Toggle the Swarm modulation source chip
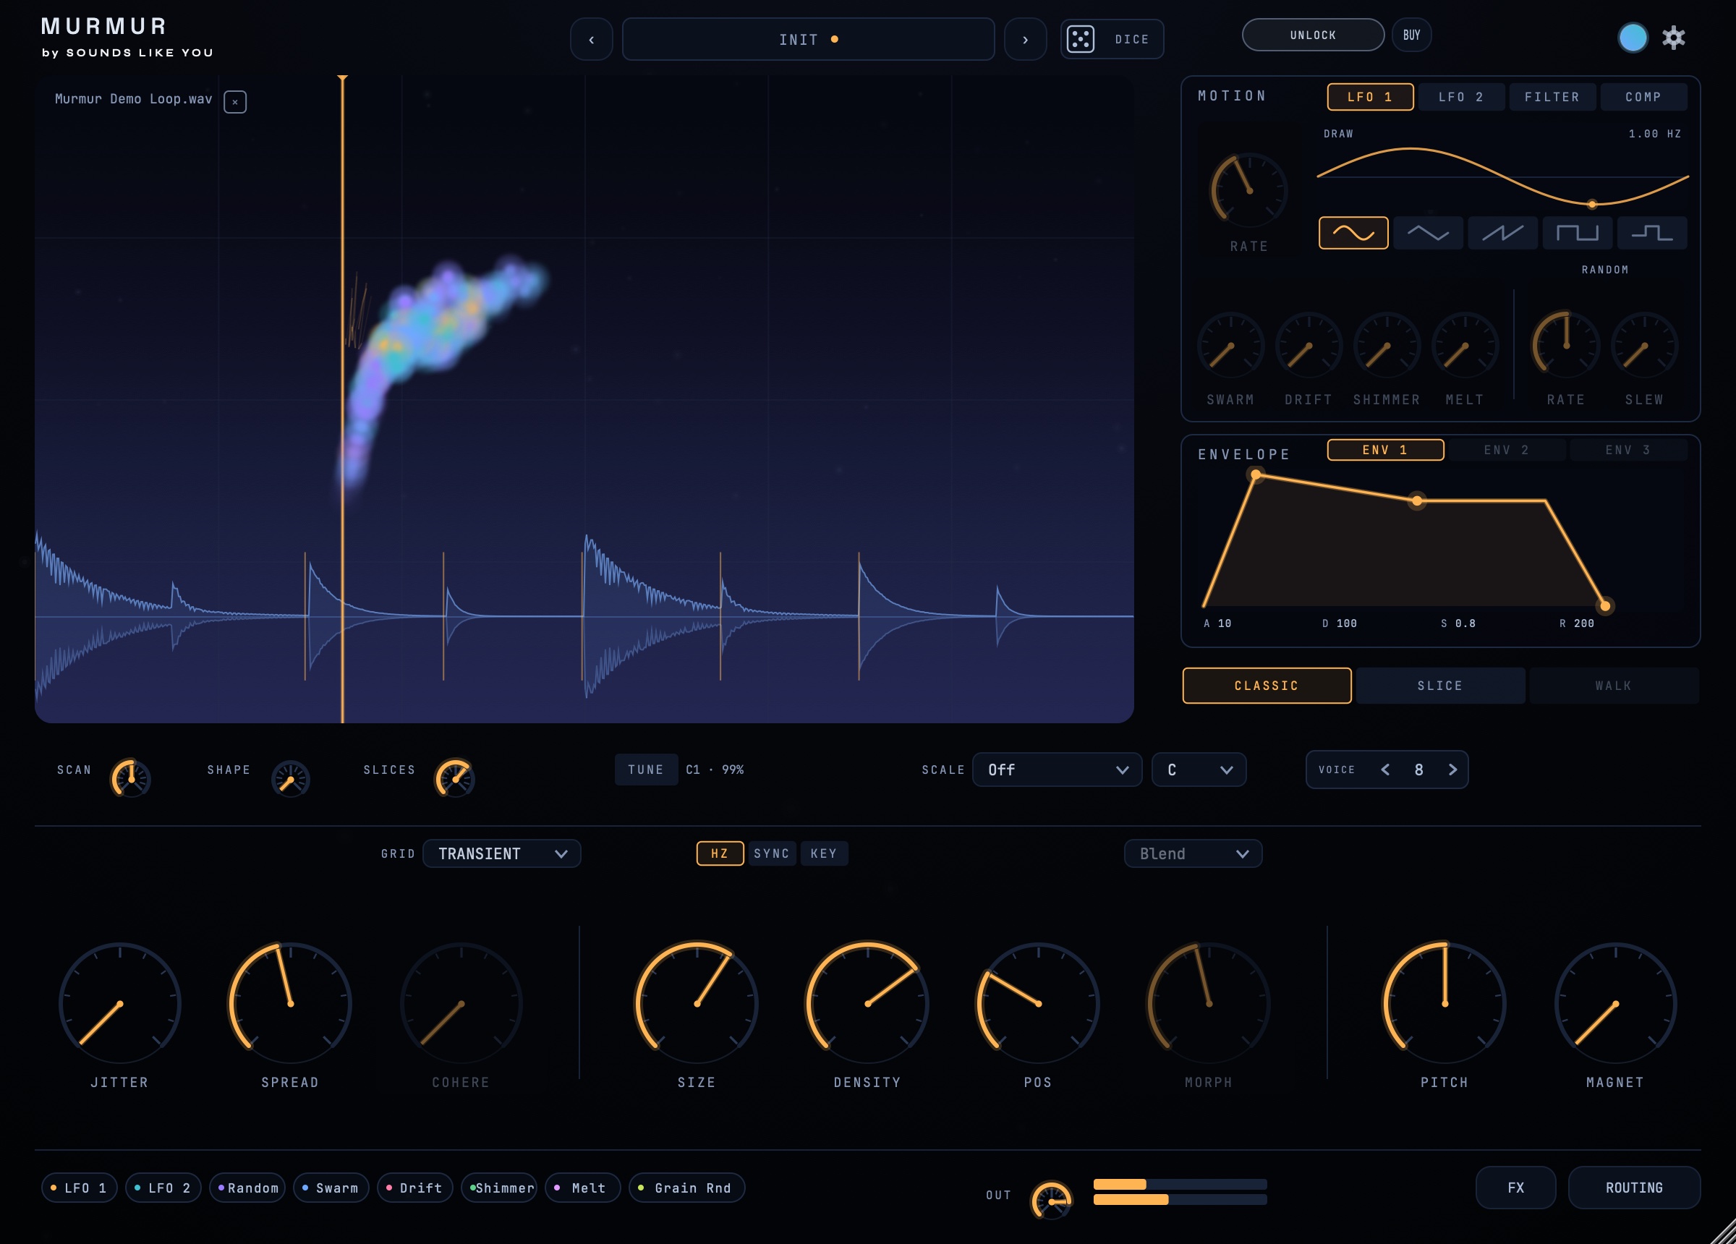This screenshot has height=1244, width=1736. coord(331,1188)
